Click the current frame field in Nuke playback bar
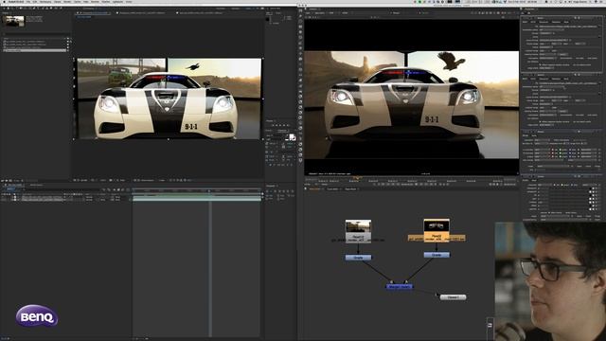606x341 pixels. [408, 185]
